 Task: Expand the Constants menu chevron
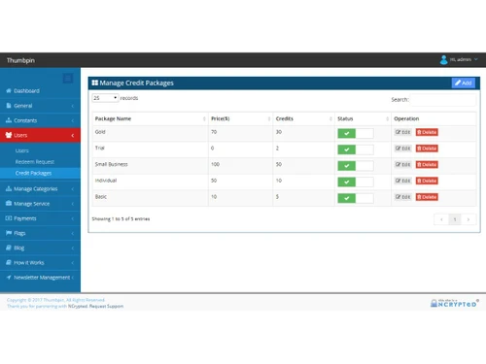coord(73,120)
